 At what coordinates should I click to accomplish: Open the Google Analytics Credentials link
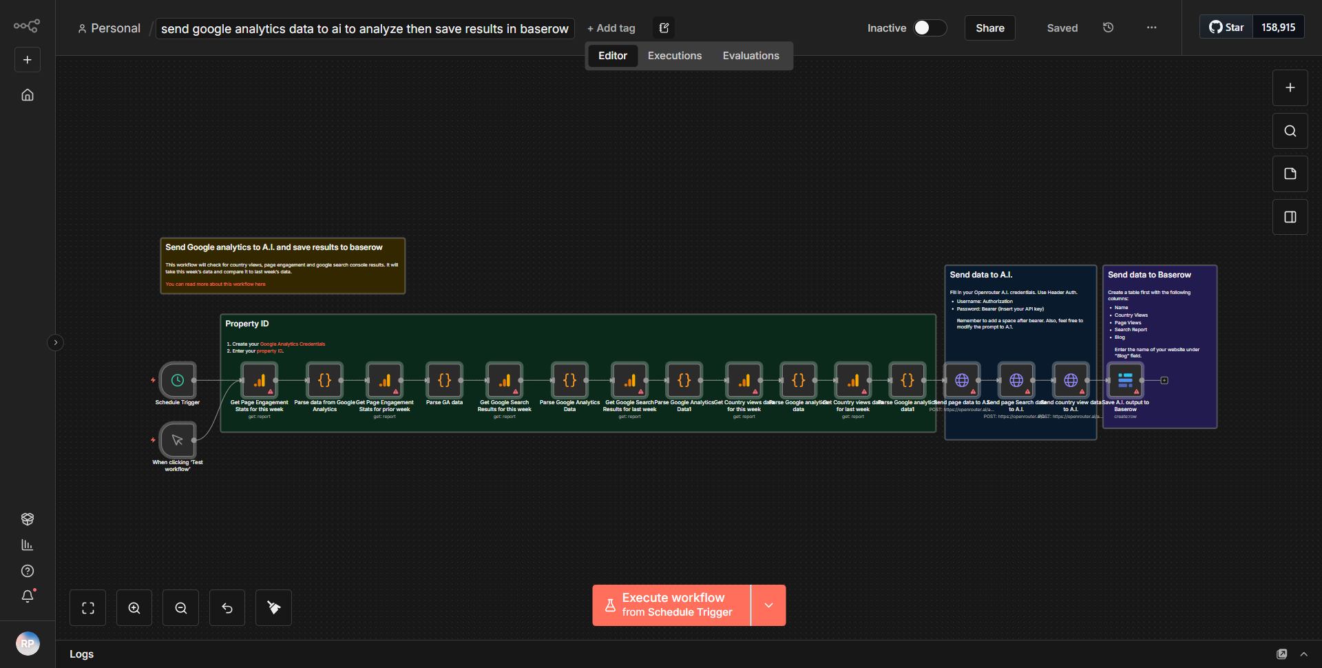click(293, 344)
